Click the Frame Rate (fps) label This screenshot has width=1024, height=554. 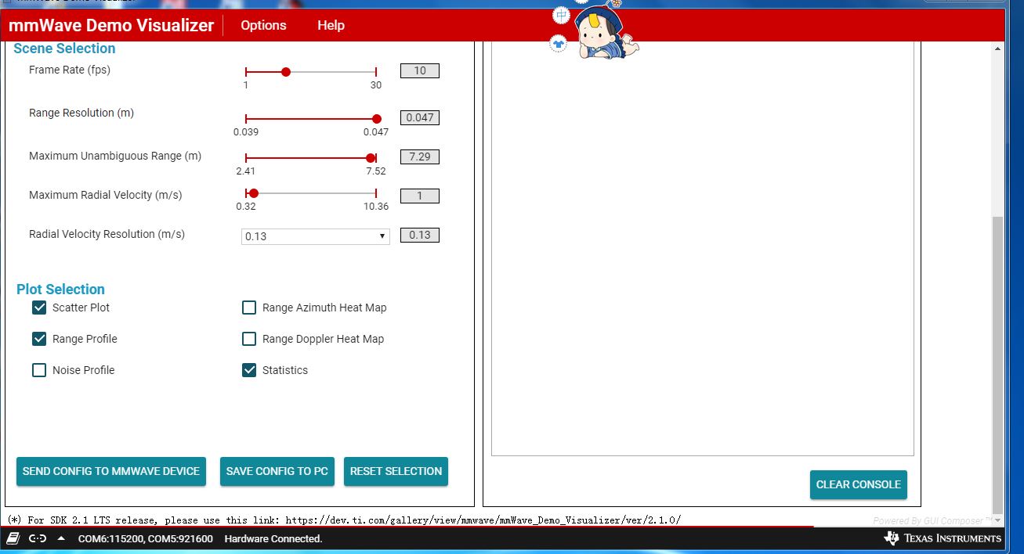[70, 70]
